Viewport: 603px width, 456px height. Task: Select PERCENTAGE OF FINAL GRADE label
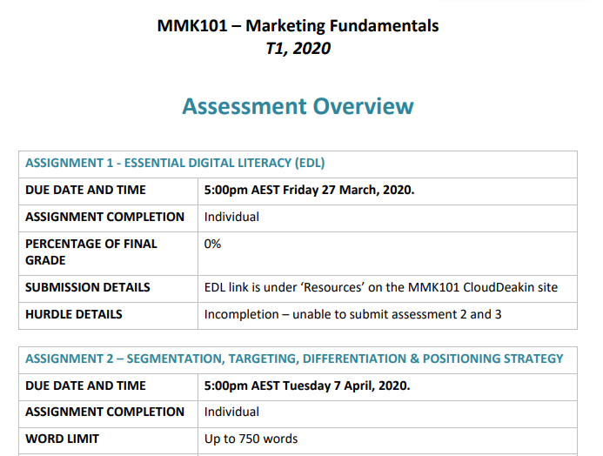(91, 252)
